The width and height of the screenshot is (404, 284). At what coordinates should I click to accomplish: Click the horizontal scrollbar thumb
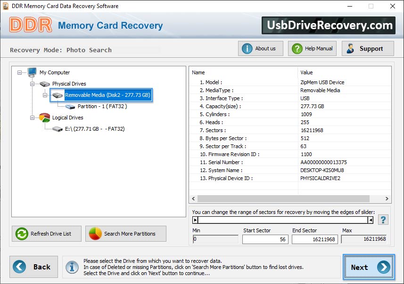click(283, 199)
